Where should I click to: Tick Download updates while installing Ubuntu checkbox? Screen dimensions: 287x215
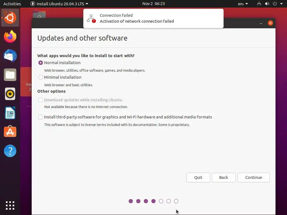click(x=41, y=100)
